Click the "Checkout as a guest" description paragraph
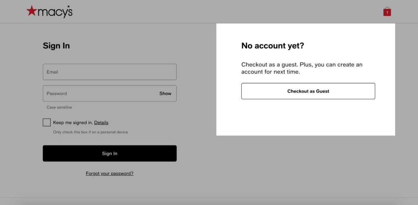The width and height of the screenshot is (418, 205). coord(302,68)
